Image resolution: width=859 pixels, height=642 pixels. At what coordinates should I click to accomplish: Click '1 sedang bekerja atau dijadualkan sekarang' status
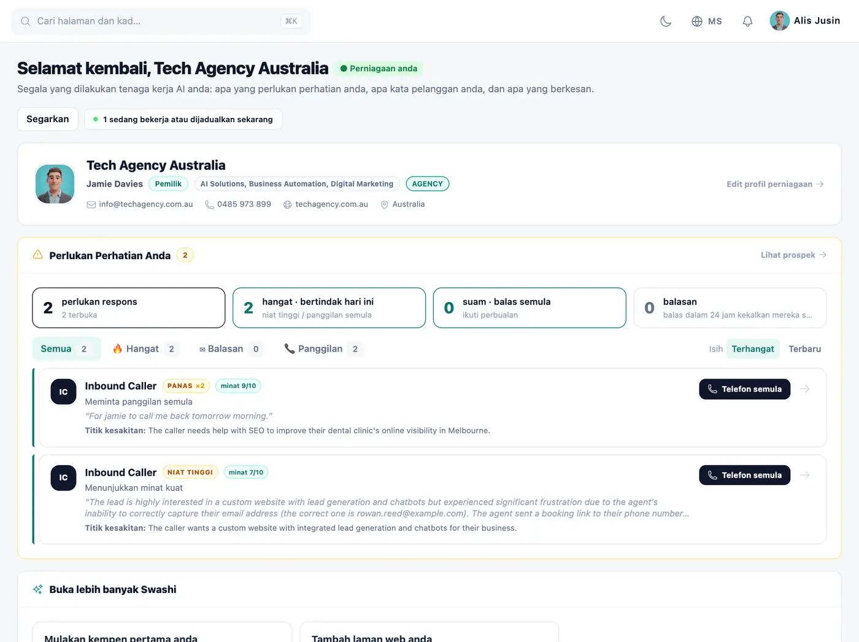click(x=183, y=119)
